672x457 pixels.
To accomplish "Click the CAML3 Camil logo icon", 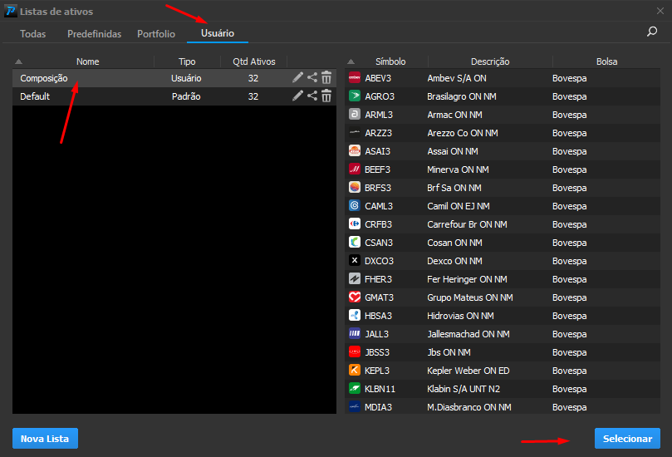I will [355, 206].
